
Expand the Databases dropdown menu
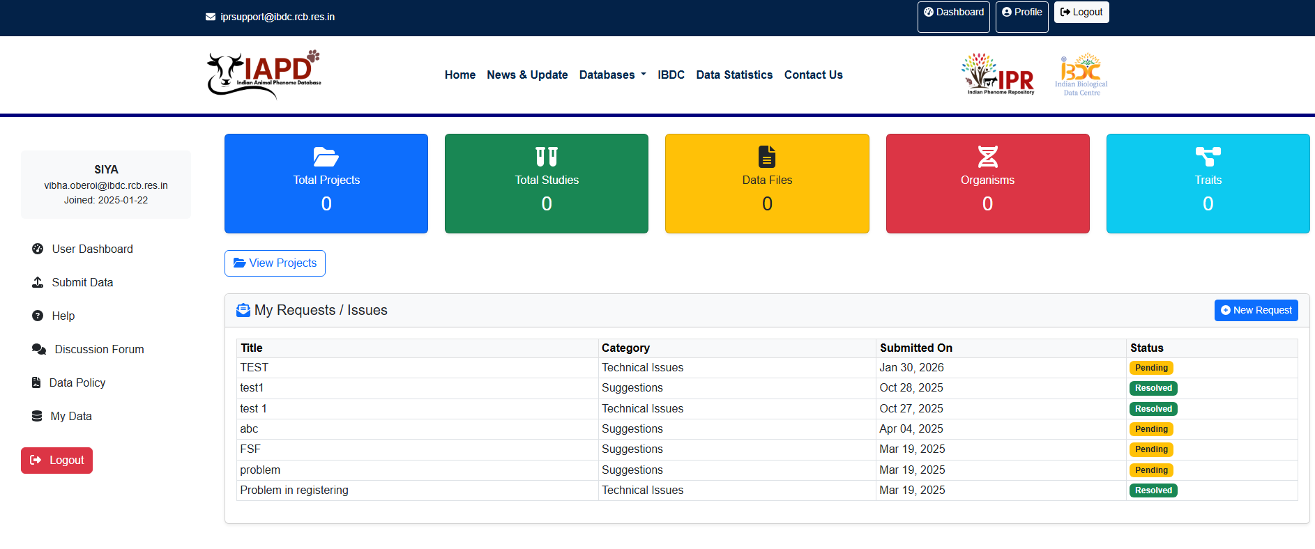[x=612, y=75]
